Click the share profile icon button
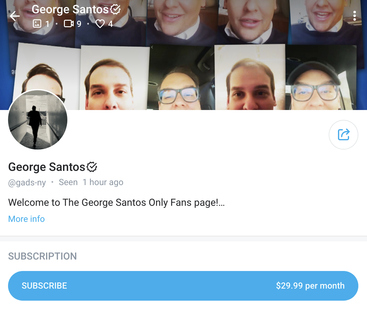The height and width of the screenshot is (309, 367). pyautogui.click(x=344, y=135)
